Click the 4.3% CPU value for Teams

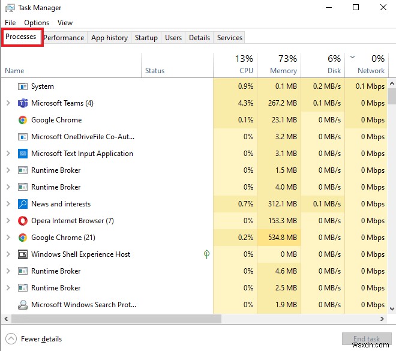click(x=245, y=103)
